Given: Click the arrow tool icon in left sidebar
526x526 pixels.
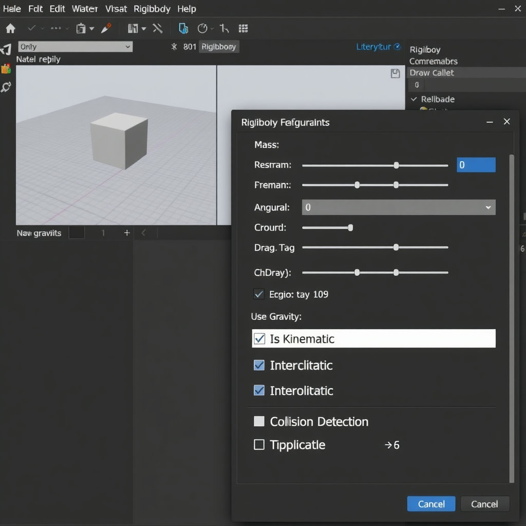Looking at the screenshot, I should pyautogui.click(x=6, y=49).
